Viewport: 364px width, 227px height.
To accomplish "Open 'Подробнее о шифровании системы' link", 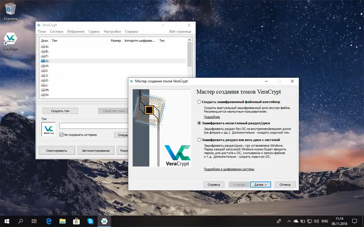I will [x=229, y=169].
